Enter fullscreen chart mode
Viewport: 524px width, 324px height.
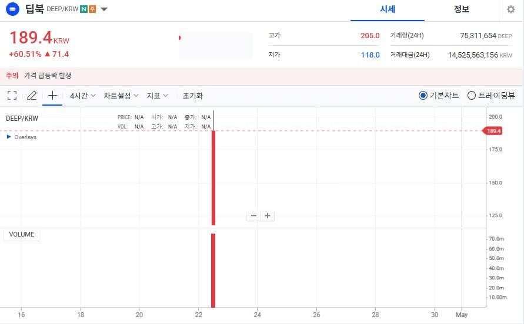pyautogui.click(x=12, y=96)
